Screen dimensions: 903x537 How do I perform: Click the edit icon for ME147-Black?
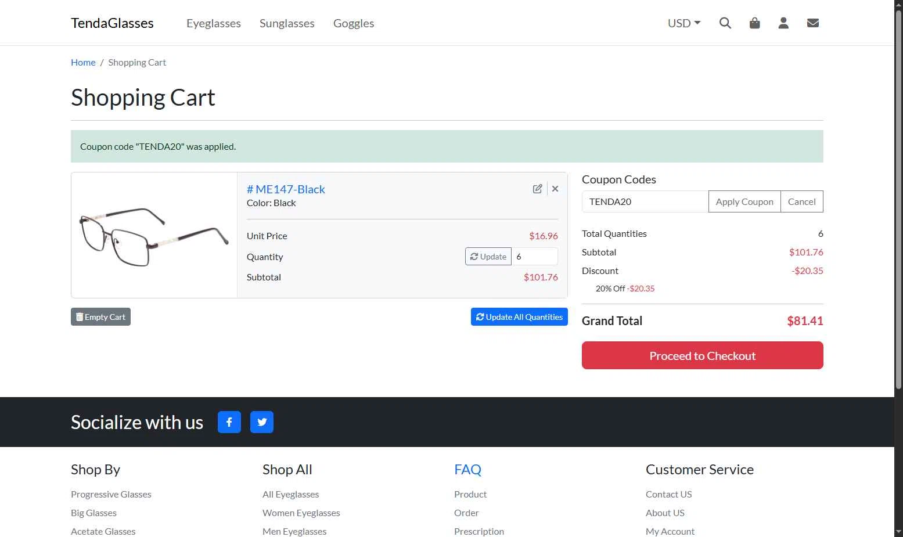[538, 189]
